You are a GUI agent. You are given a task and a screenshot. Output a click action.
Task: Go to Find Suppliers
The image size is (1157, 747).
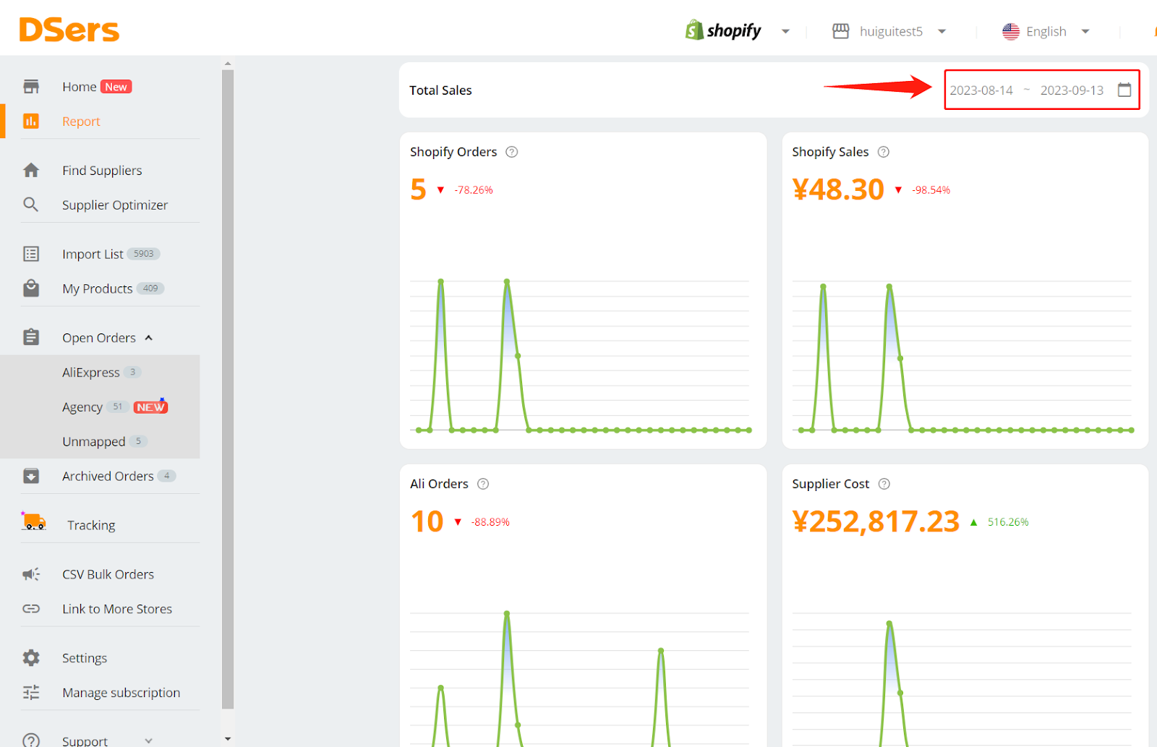(x=102, y=171)
